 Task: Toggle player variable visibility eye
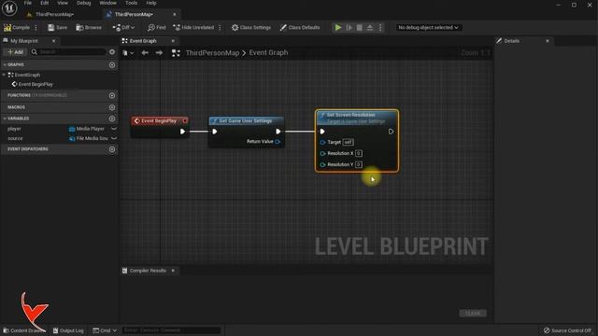click(114, 129)
